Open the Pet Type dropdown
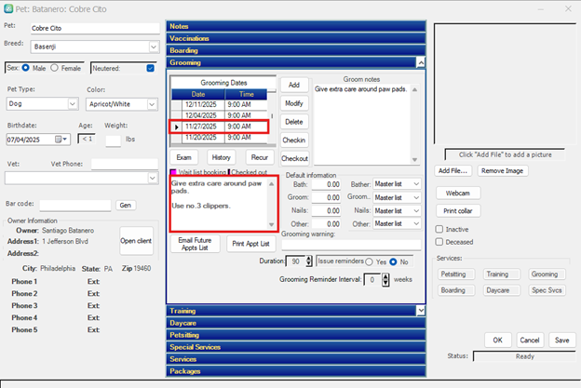This screenshot has width=581, height=388. coord(73,103)
